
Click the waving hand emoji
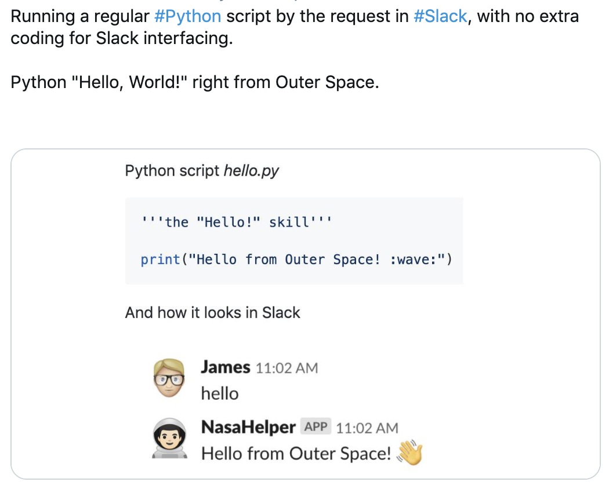[x=409, y=452]
